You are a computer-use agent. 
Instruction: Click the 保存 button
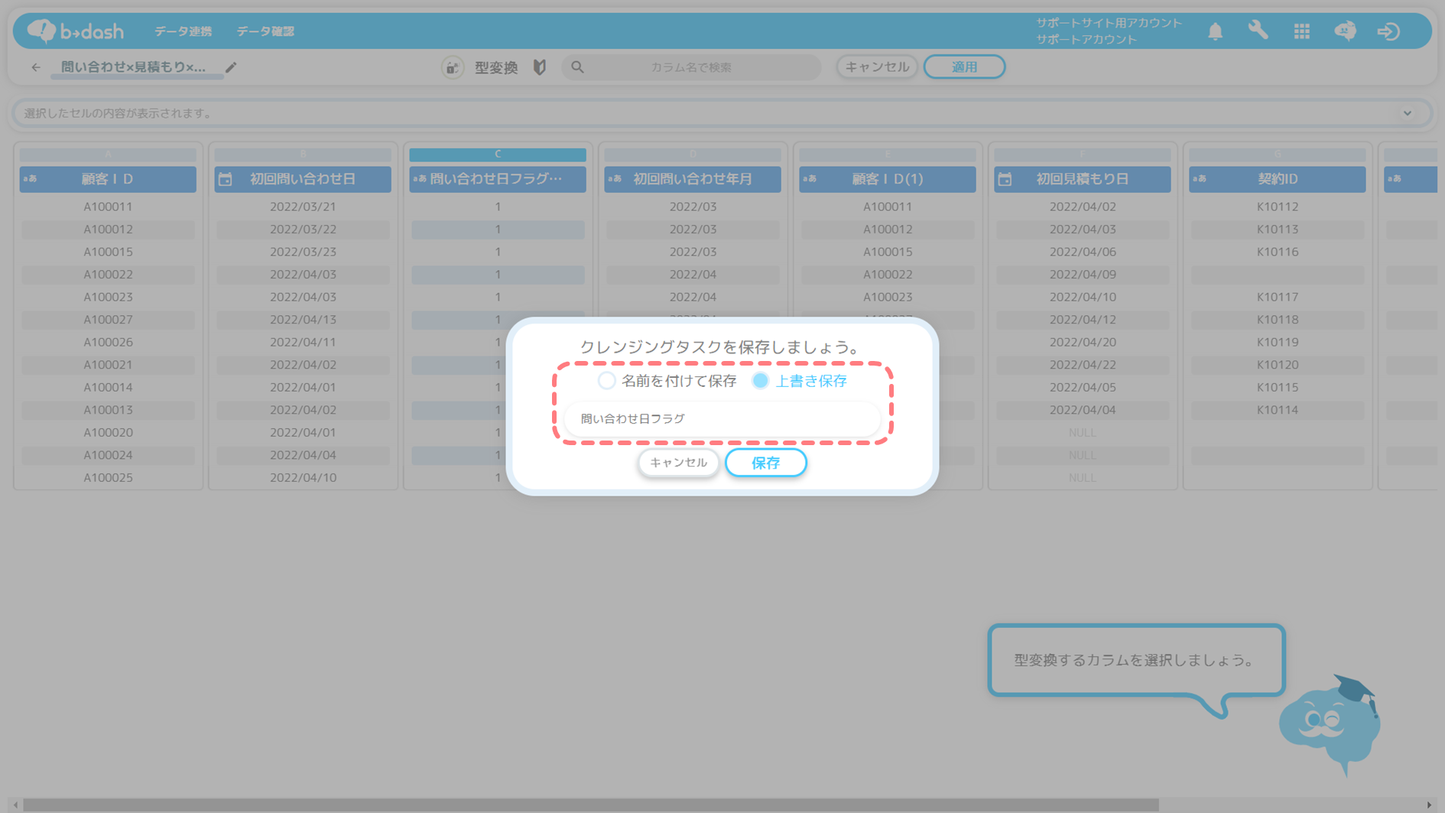(x=765, y=463)
